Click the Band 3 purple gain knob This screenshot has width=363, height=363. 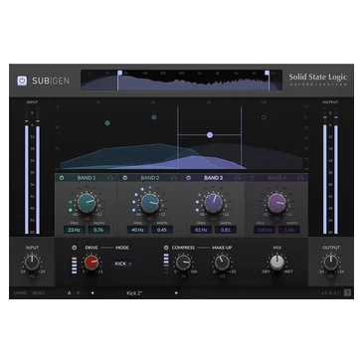point(213,203)
